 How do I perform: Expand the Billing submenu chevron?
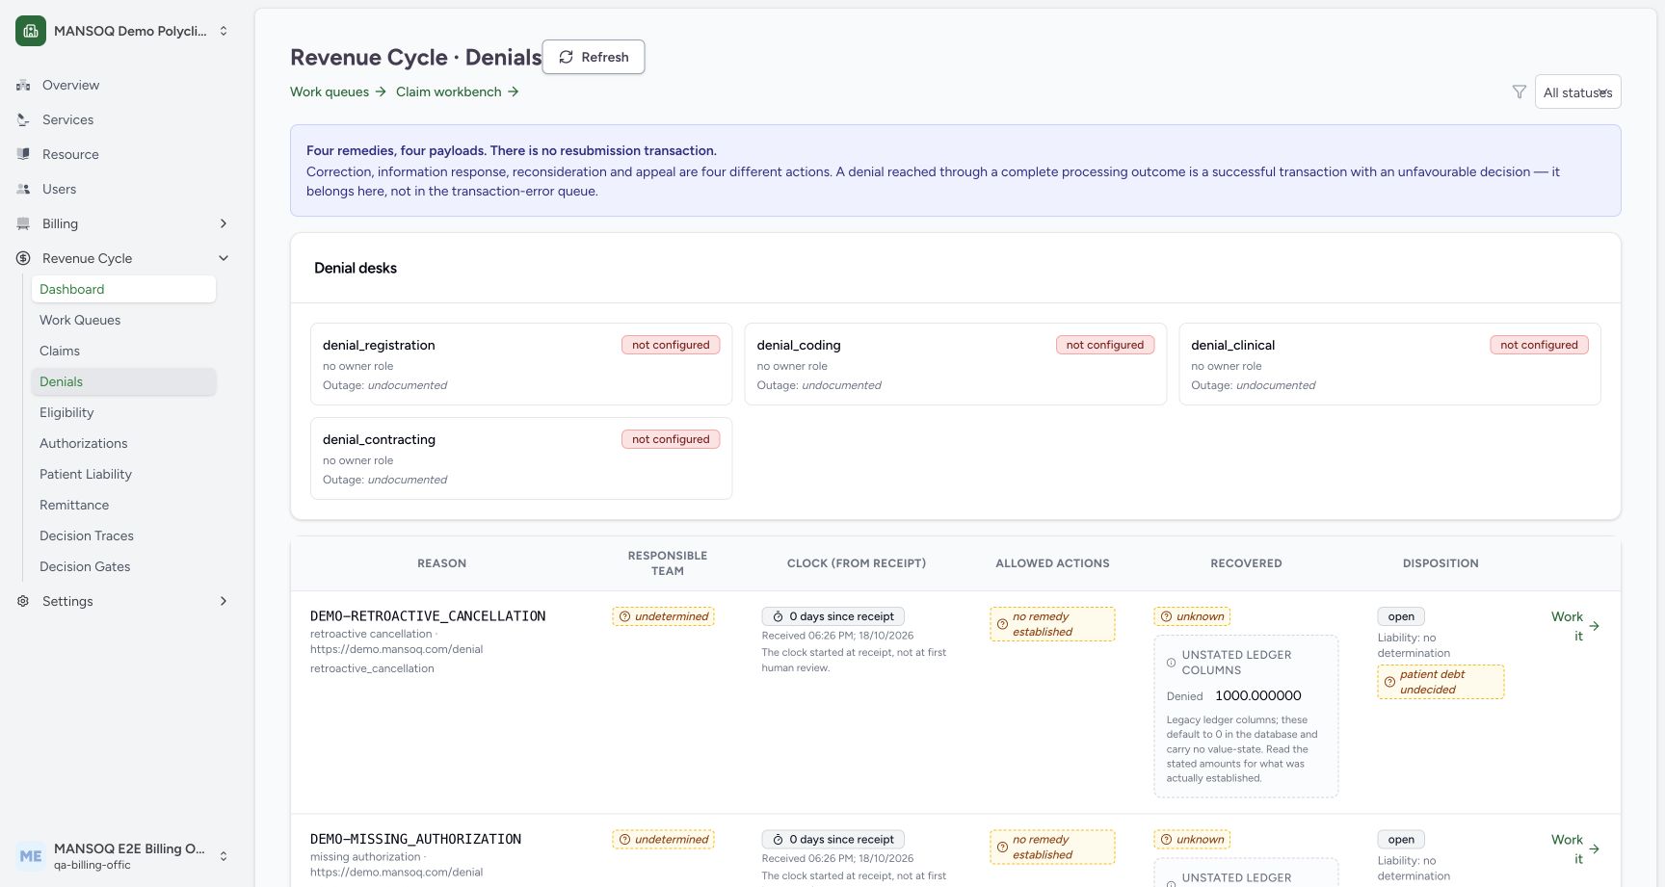(224, 223)
